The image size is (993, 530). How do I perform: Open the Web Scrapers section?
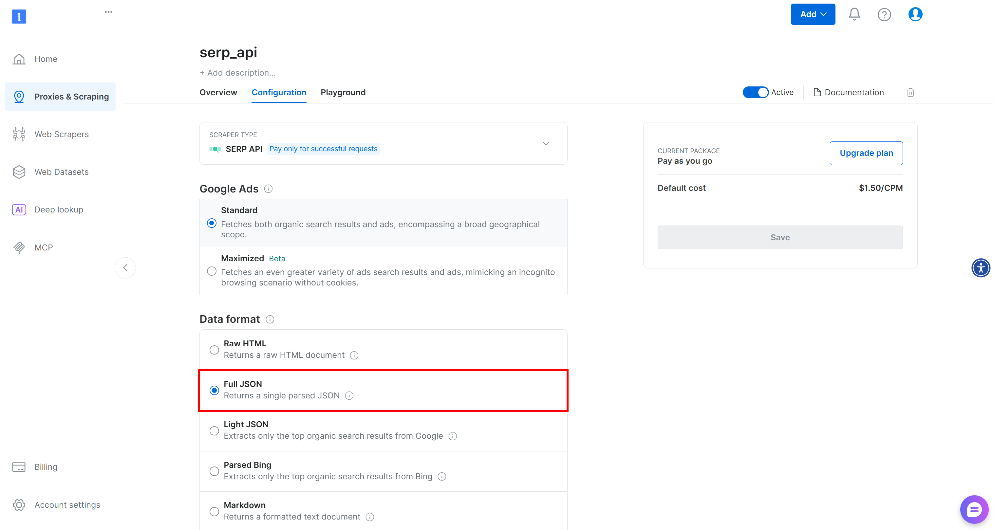pyautogui.click(x=62, y=134)
